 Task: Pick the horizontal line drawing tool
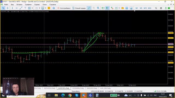tap(17, 8)
